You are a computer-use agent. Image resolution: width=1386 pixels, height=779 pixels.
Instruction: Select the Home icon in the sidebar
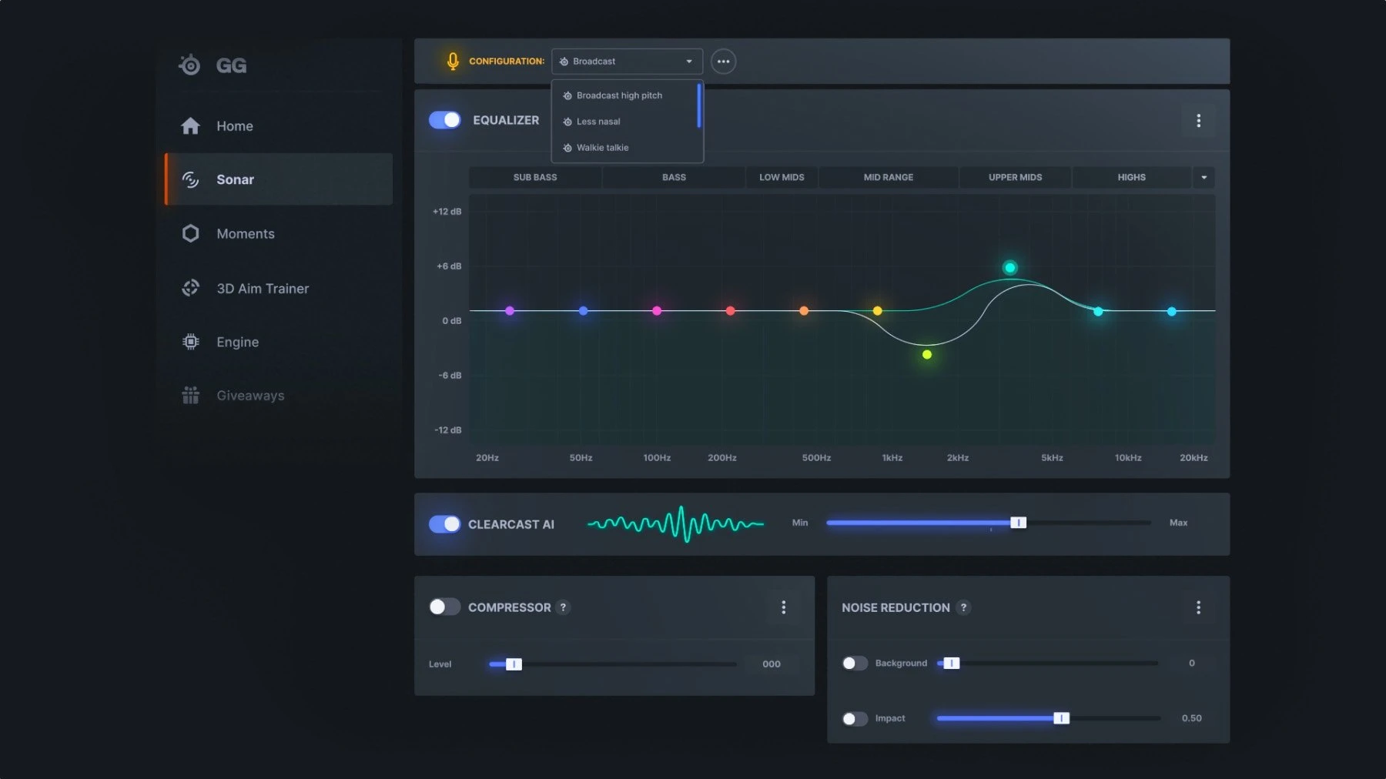point(190,125)
